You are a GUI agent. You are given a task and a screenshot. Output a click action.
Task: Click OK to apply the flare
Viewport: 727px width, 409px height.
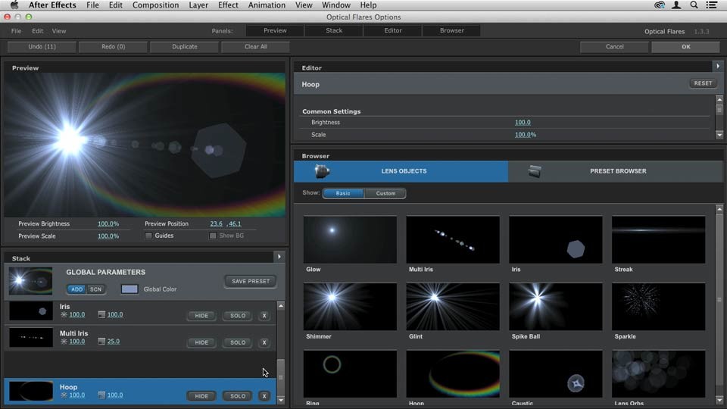686,47
